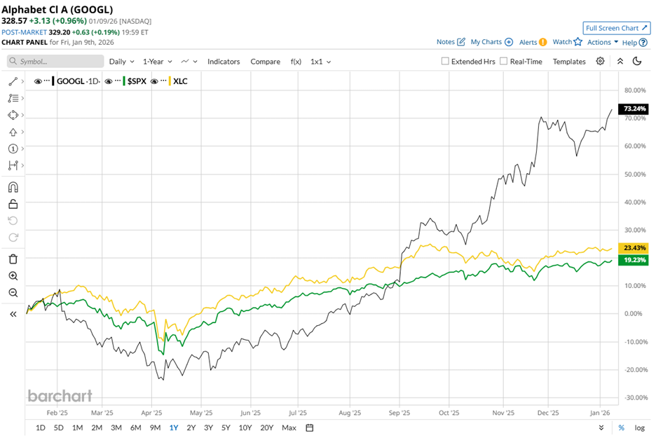Open the Daily frequency dropdown

[x=121, y=62]
